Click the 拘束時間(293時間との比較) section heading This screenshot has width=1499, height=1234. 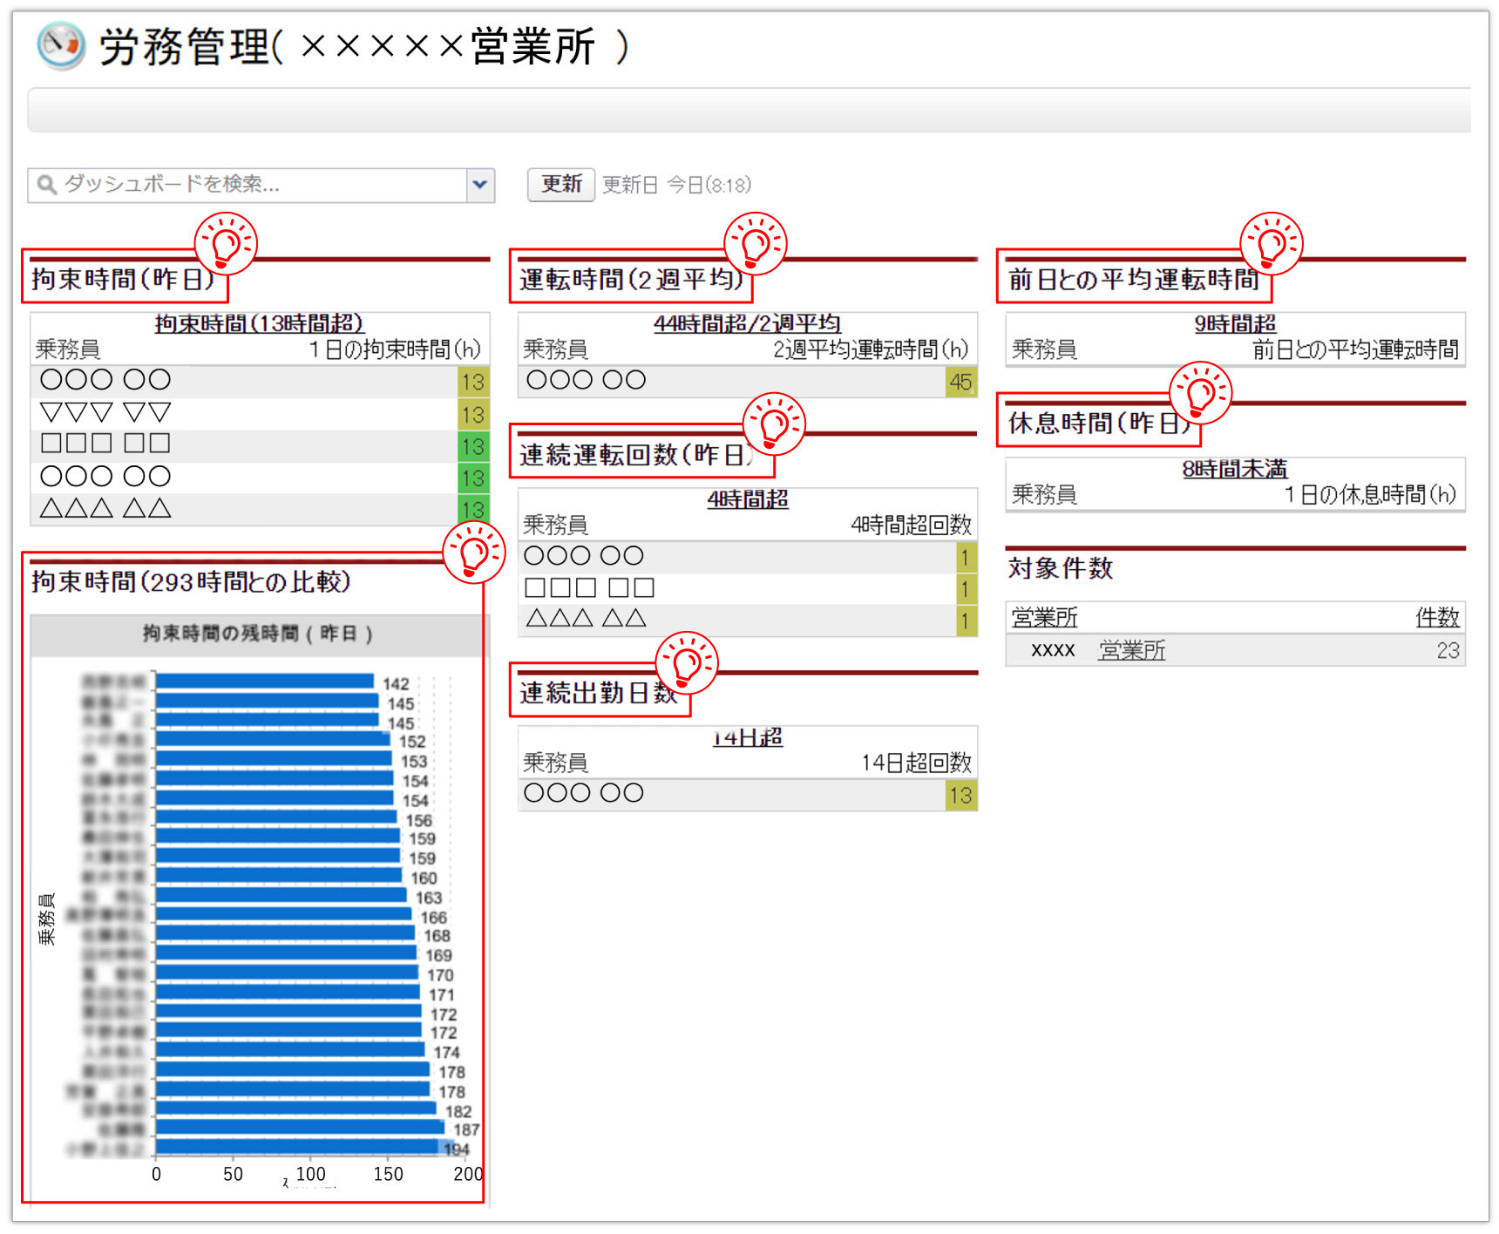[191, 581]
